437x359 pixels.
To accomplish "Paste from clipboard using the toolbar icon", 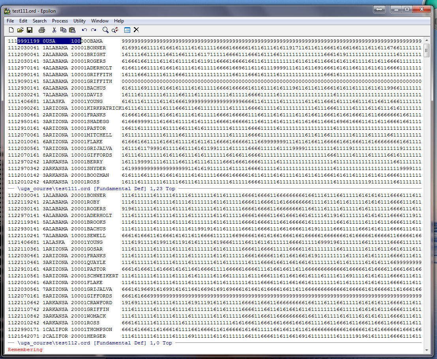I will pos(72,30).
